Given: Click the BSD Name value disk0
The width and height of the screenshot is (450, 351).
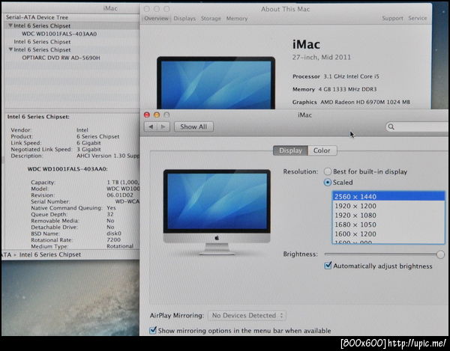Looking at the screenshot, I should [114, 234].
